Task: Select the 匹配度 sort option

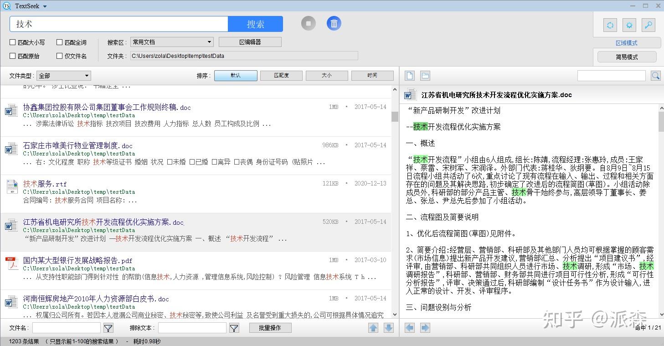Action: [x=281, y=75]
